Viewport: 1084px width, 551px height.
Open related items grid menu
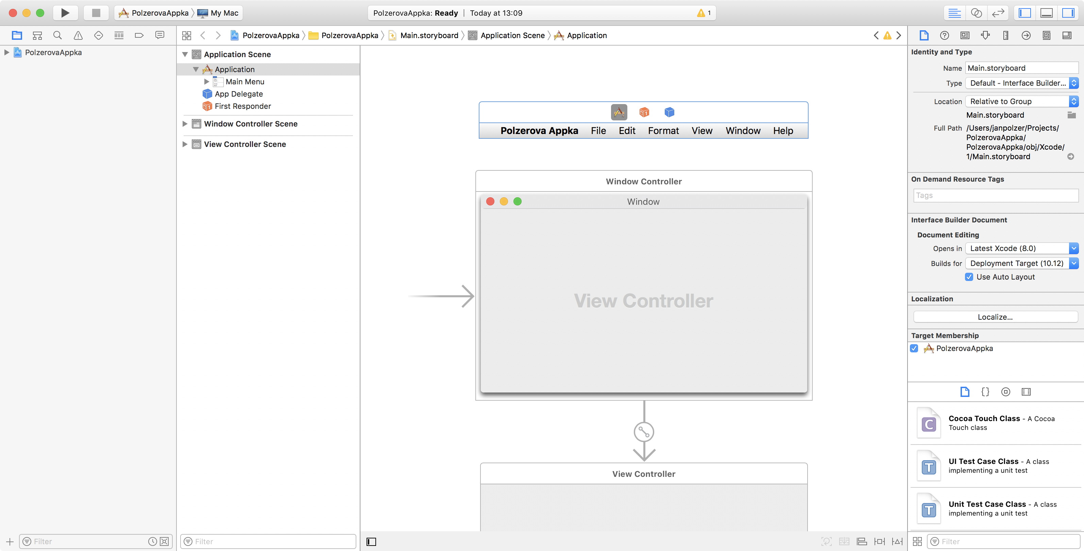pos(187,35)
